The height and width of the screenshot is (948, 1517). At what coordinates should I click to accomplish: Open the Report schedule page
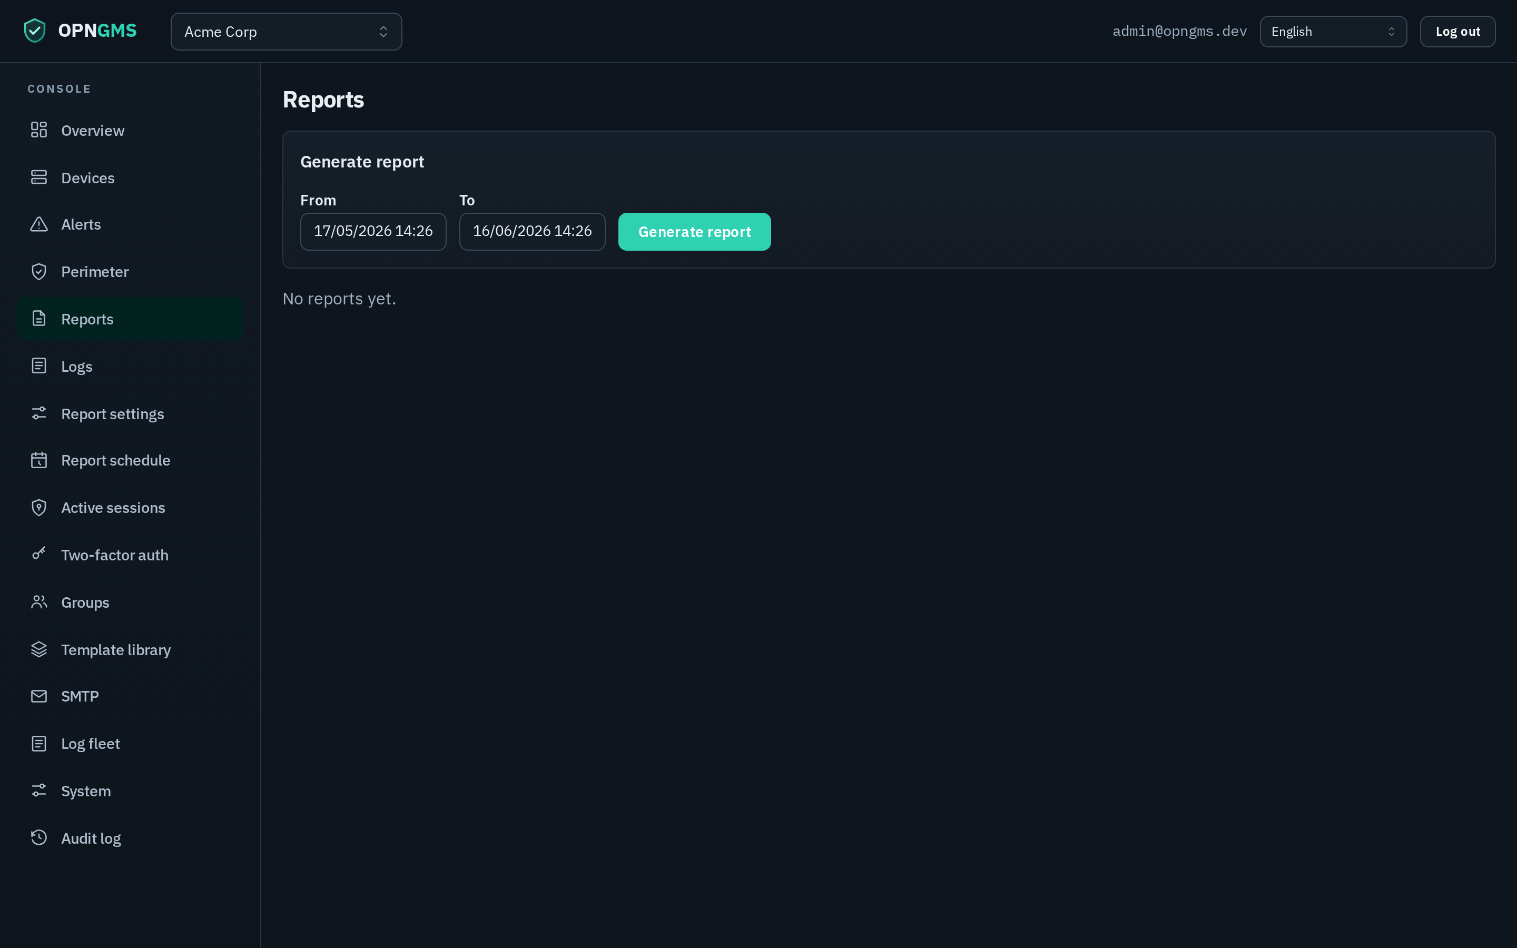click(x=131, y=460)
